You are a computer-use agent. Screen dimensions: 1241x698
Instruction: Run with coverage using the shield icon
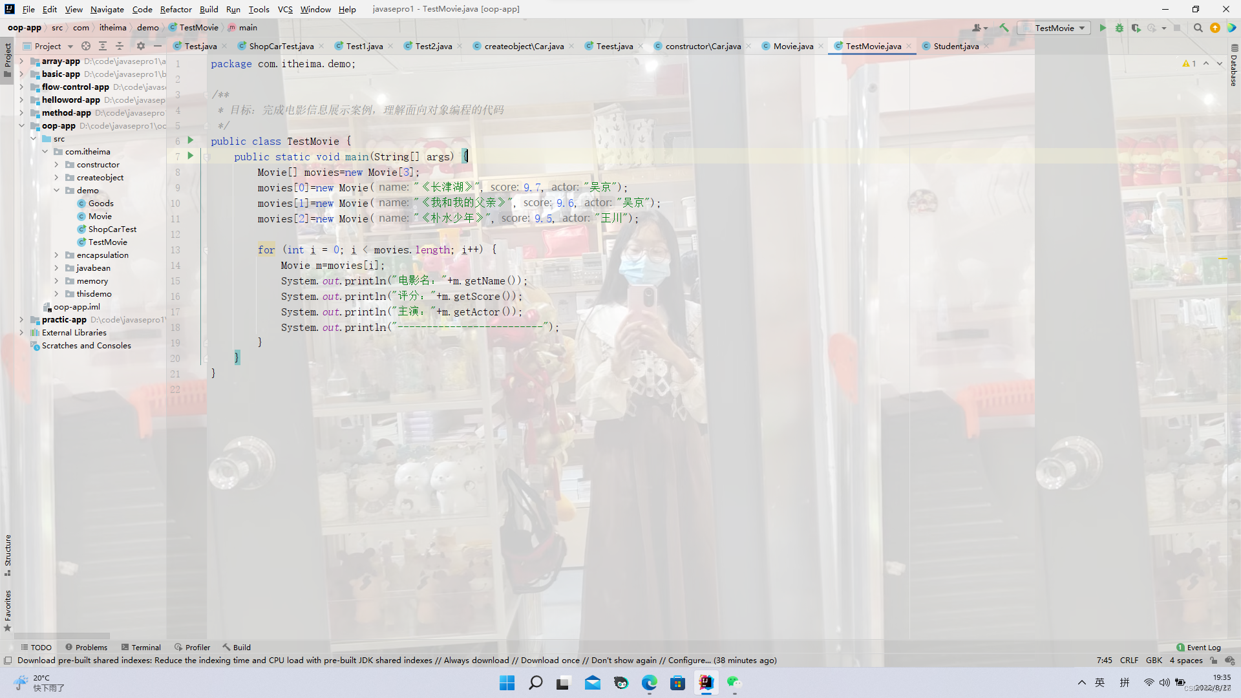pos(1136,28)
